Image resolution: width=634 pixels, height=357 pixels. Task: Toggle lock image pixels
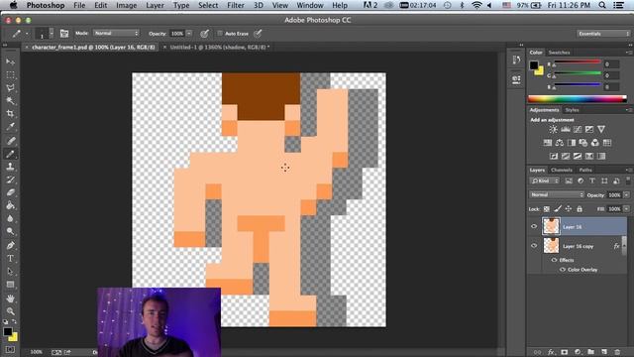558,209
